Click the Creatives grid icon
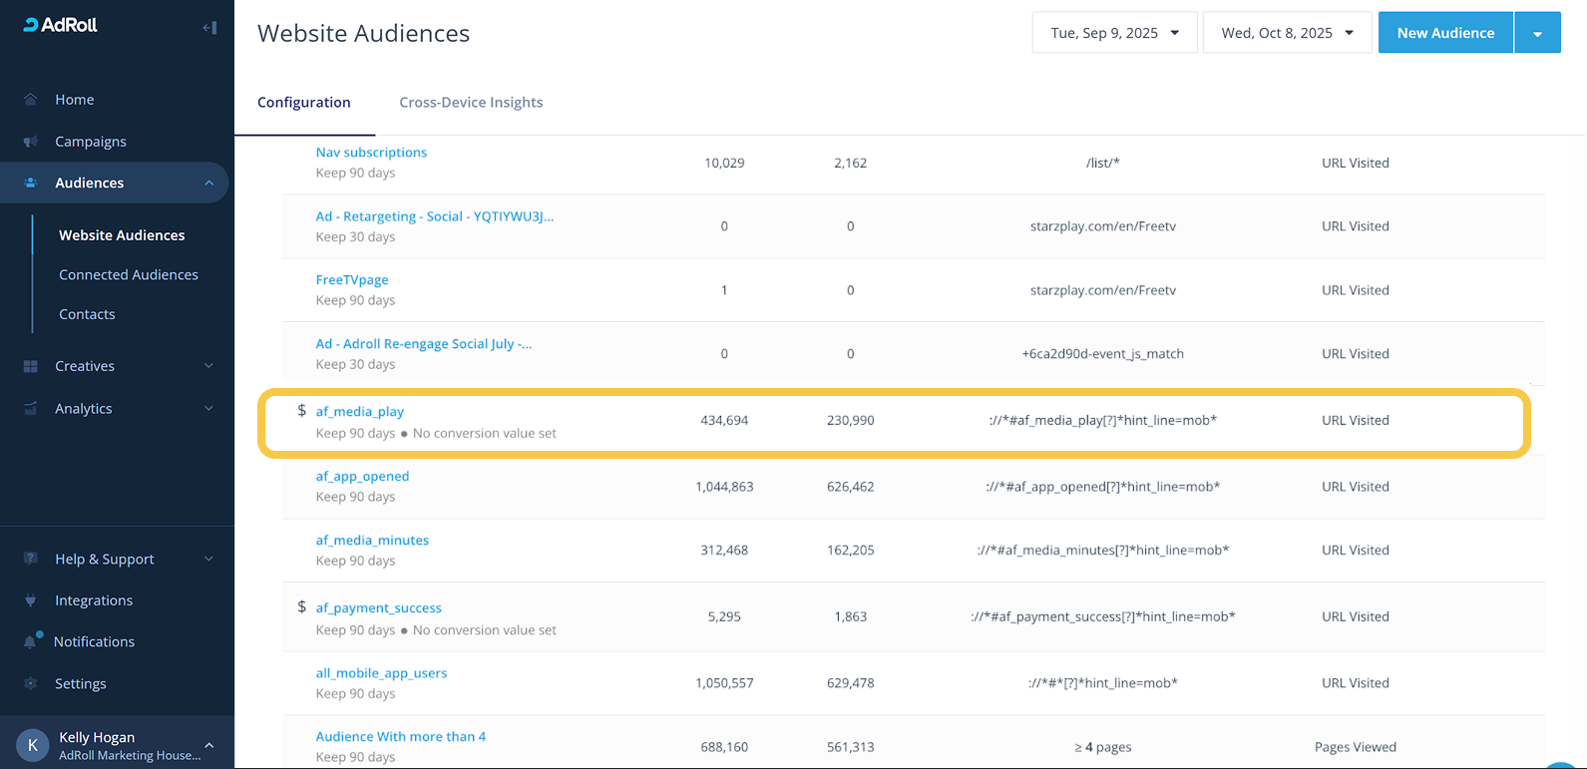Screen dimensions: 1587x769 (31, 366)
